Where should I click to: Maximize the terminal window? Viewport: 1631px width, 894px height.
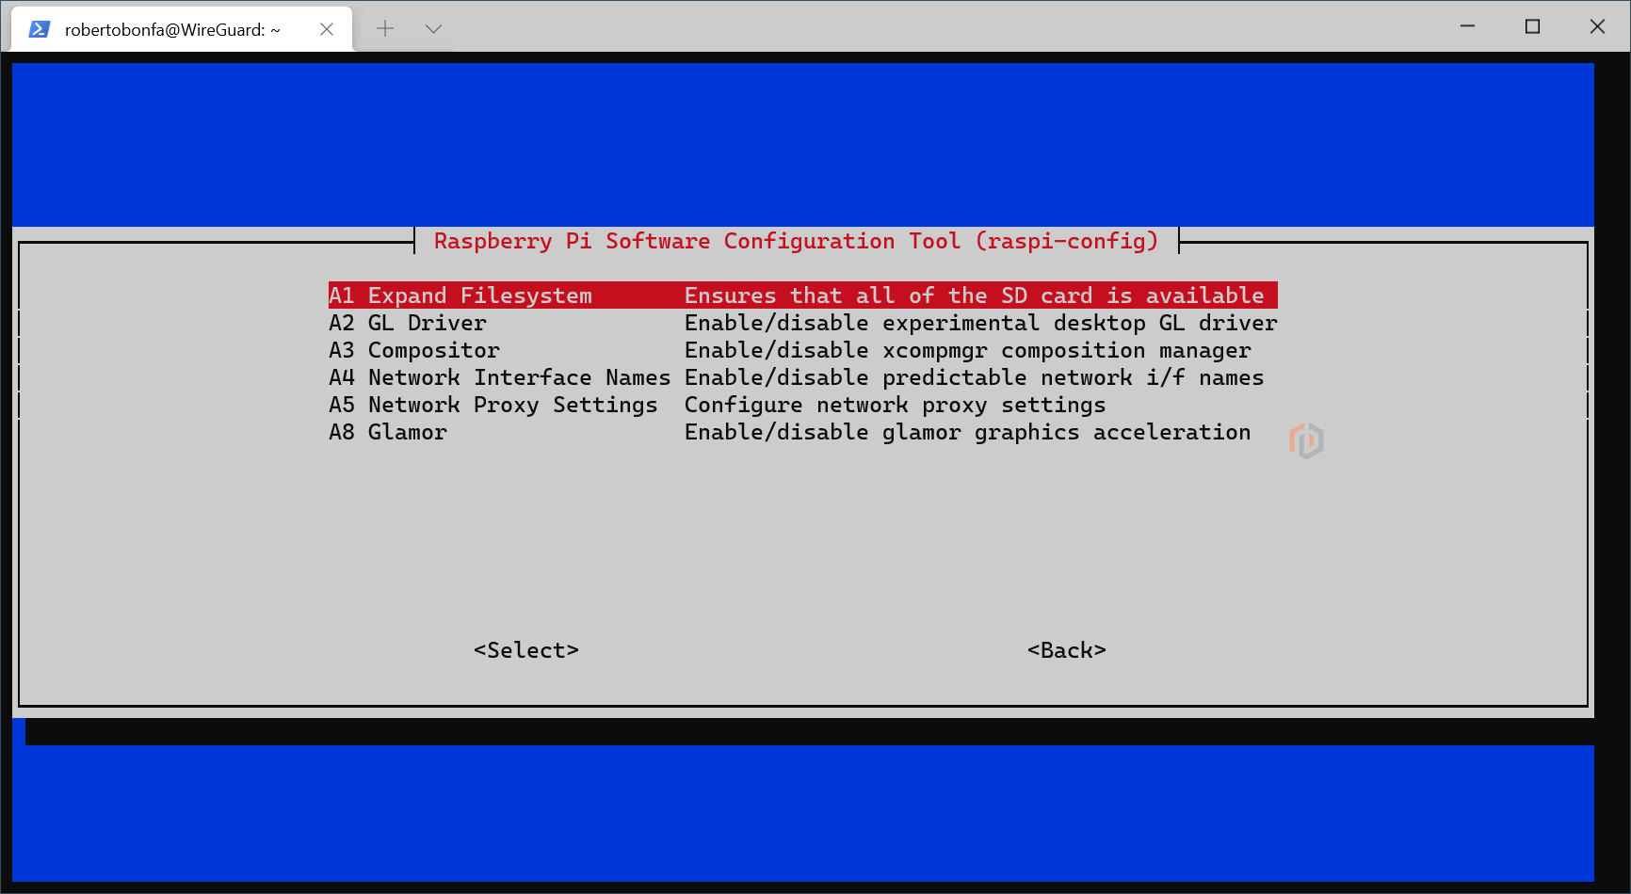click(1532, 26)
